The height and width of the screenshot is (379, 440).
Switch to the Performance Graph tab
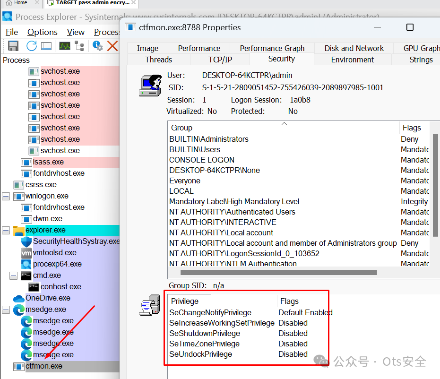tap(272, 48)
